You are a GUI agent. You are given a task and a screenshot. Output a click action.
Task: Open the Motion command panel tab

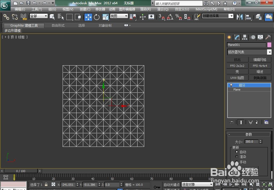(253, 37)
